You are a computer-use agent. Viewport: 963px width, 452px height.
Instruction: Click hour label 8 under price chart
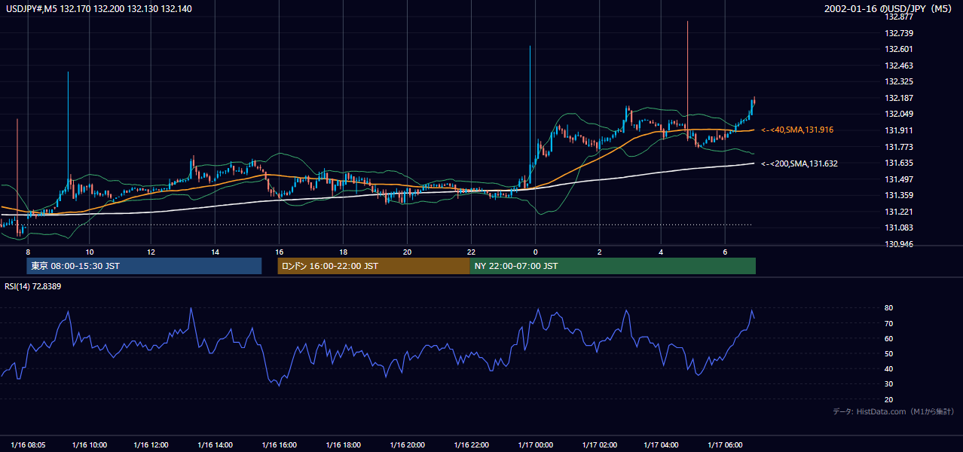(28, 252)
